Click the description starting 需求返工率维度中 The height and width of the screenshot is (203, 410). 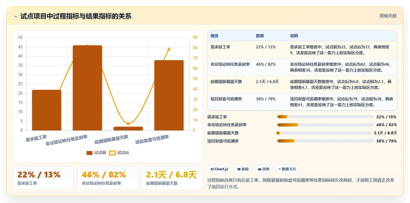pos(340,50)
